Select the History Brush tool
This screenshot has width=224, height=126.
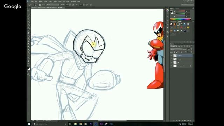point(29,36)
